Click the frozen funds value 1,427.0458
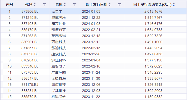The height and width of the screenshot is (100, 187). point(153,54)
